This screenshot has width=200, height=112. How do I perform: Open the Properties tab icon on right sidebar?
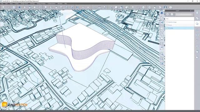coord(197,12)
